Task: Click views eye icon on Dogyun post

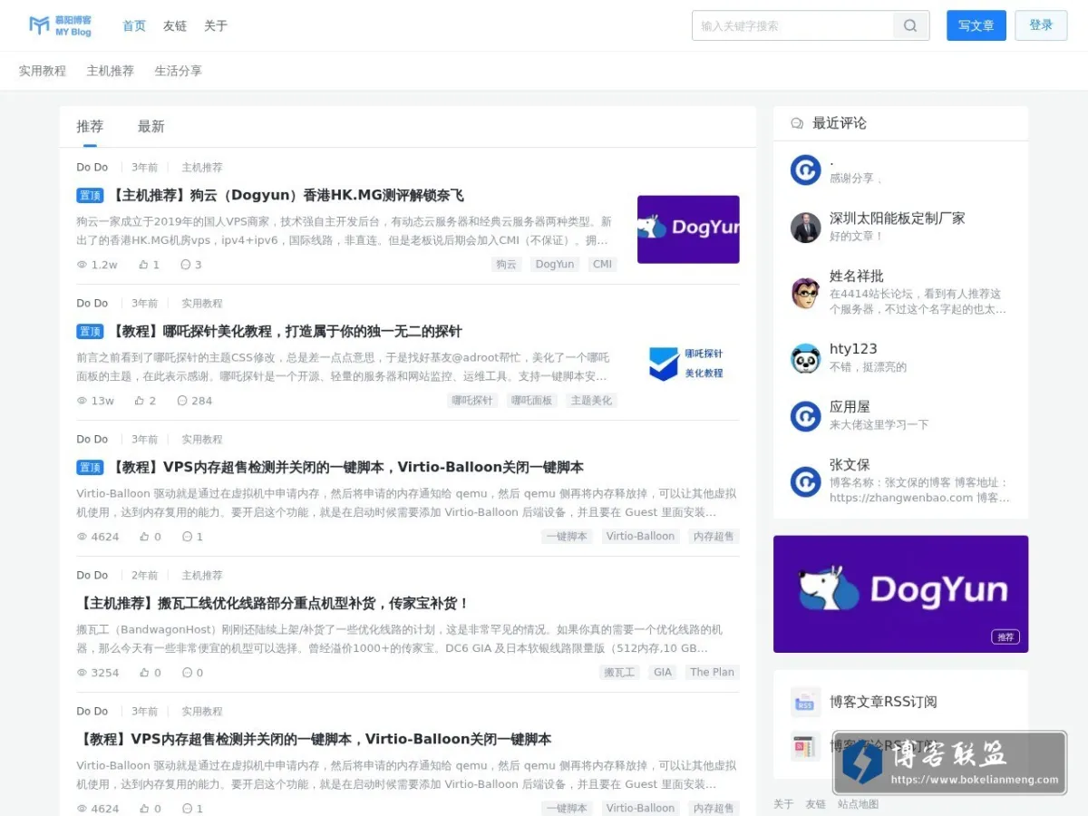Action: pyautogui.click(x=82, y=265)
